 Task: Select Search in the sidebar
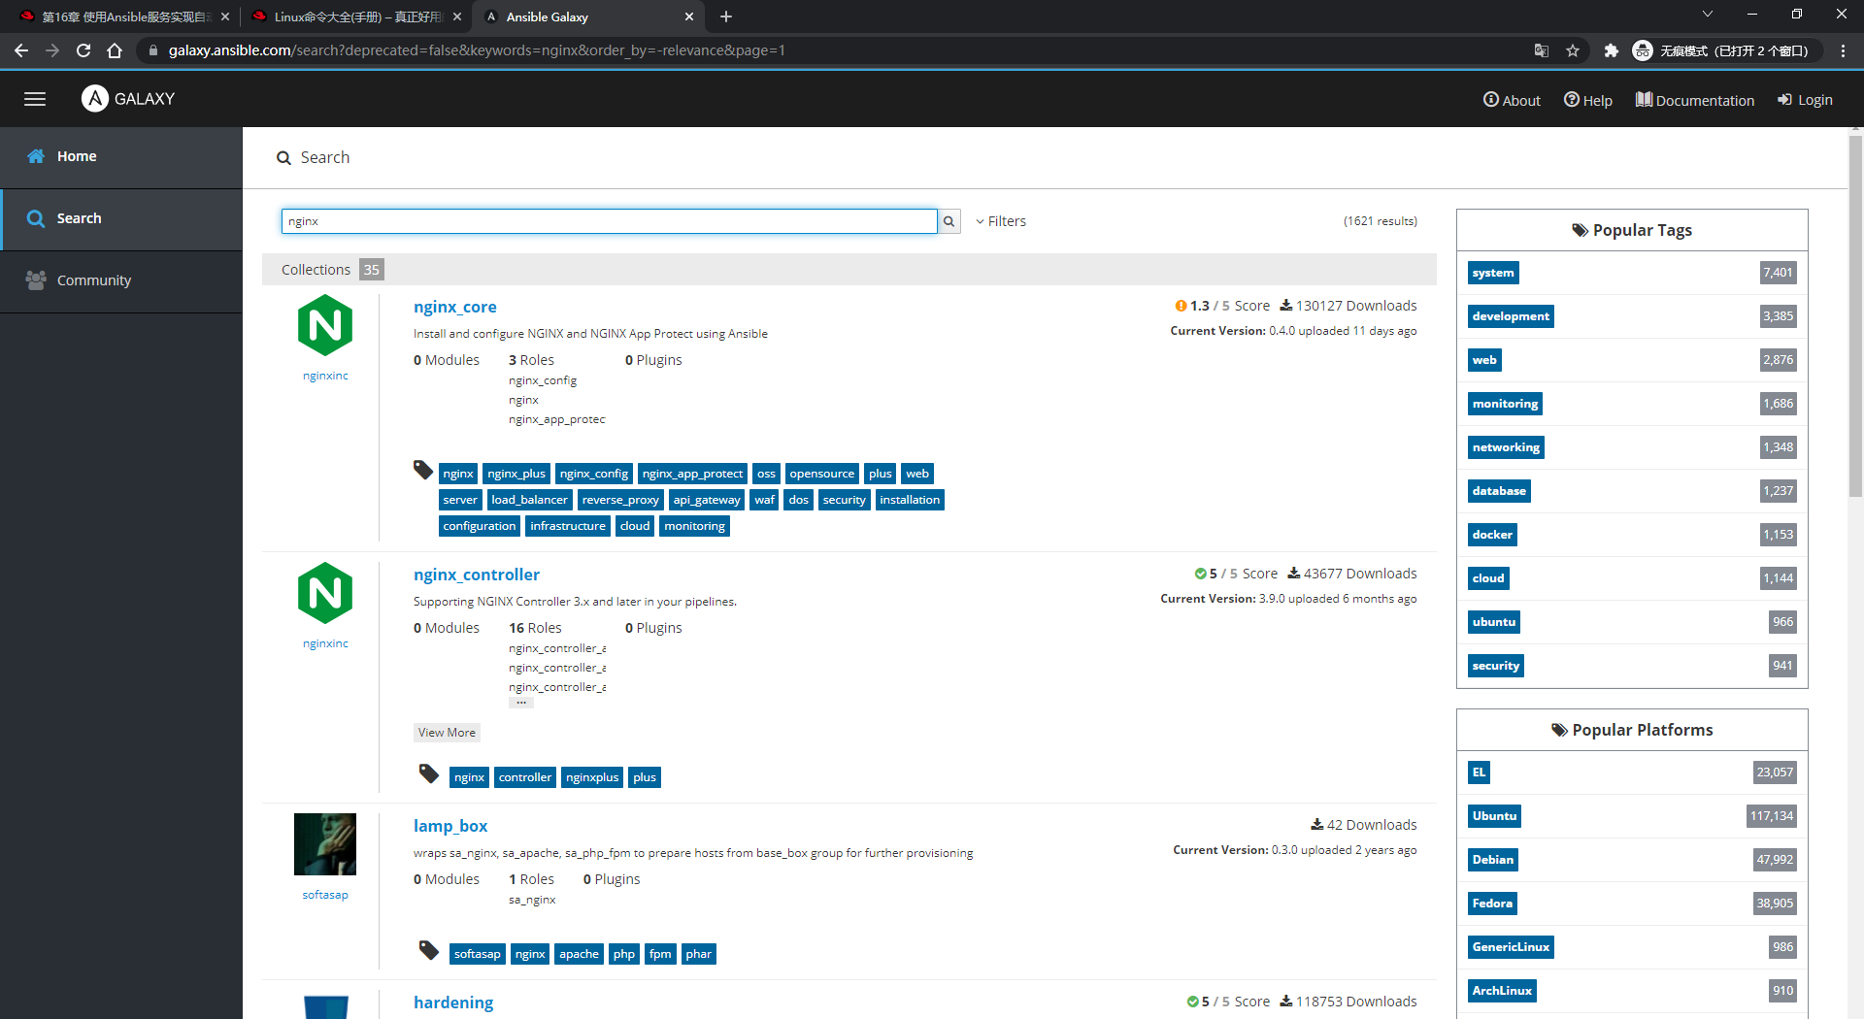coord(121,218)
